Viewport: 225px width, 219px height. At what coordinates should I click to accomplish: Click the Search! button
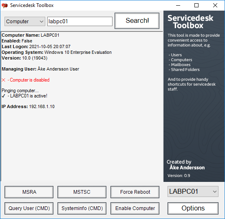(x=137, y=21)
